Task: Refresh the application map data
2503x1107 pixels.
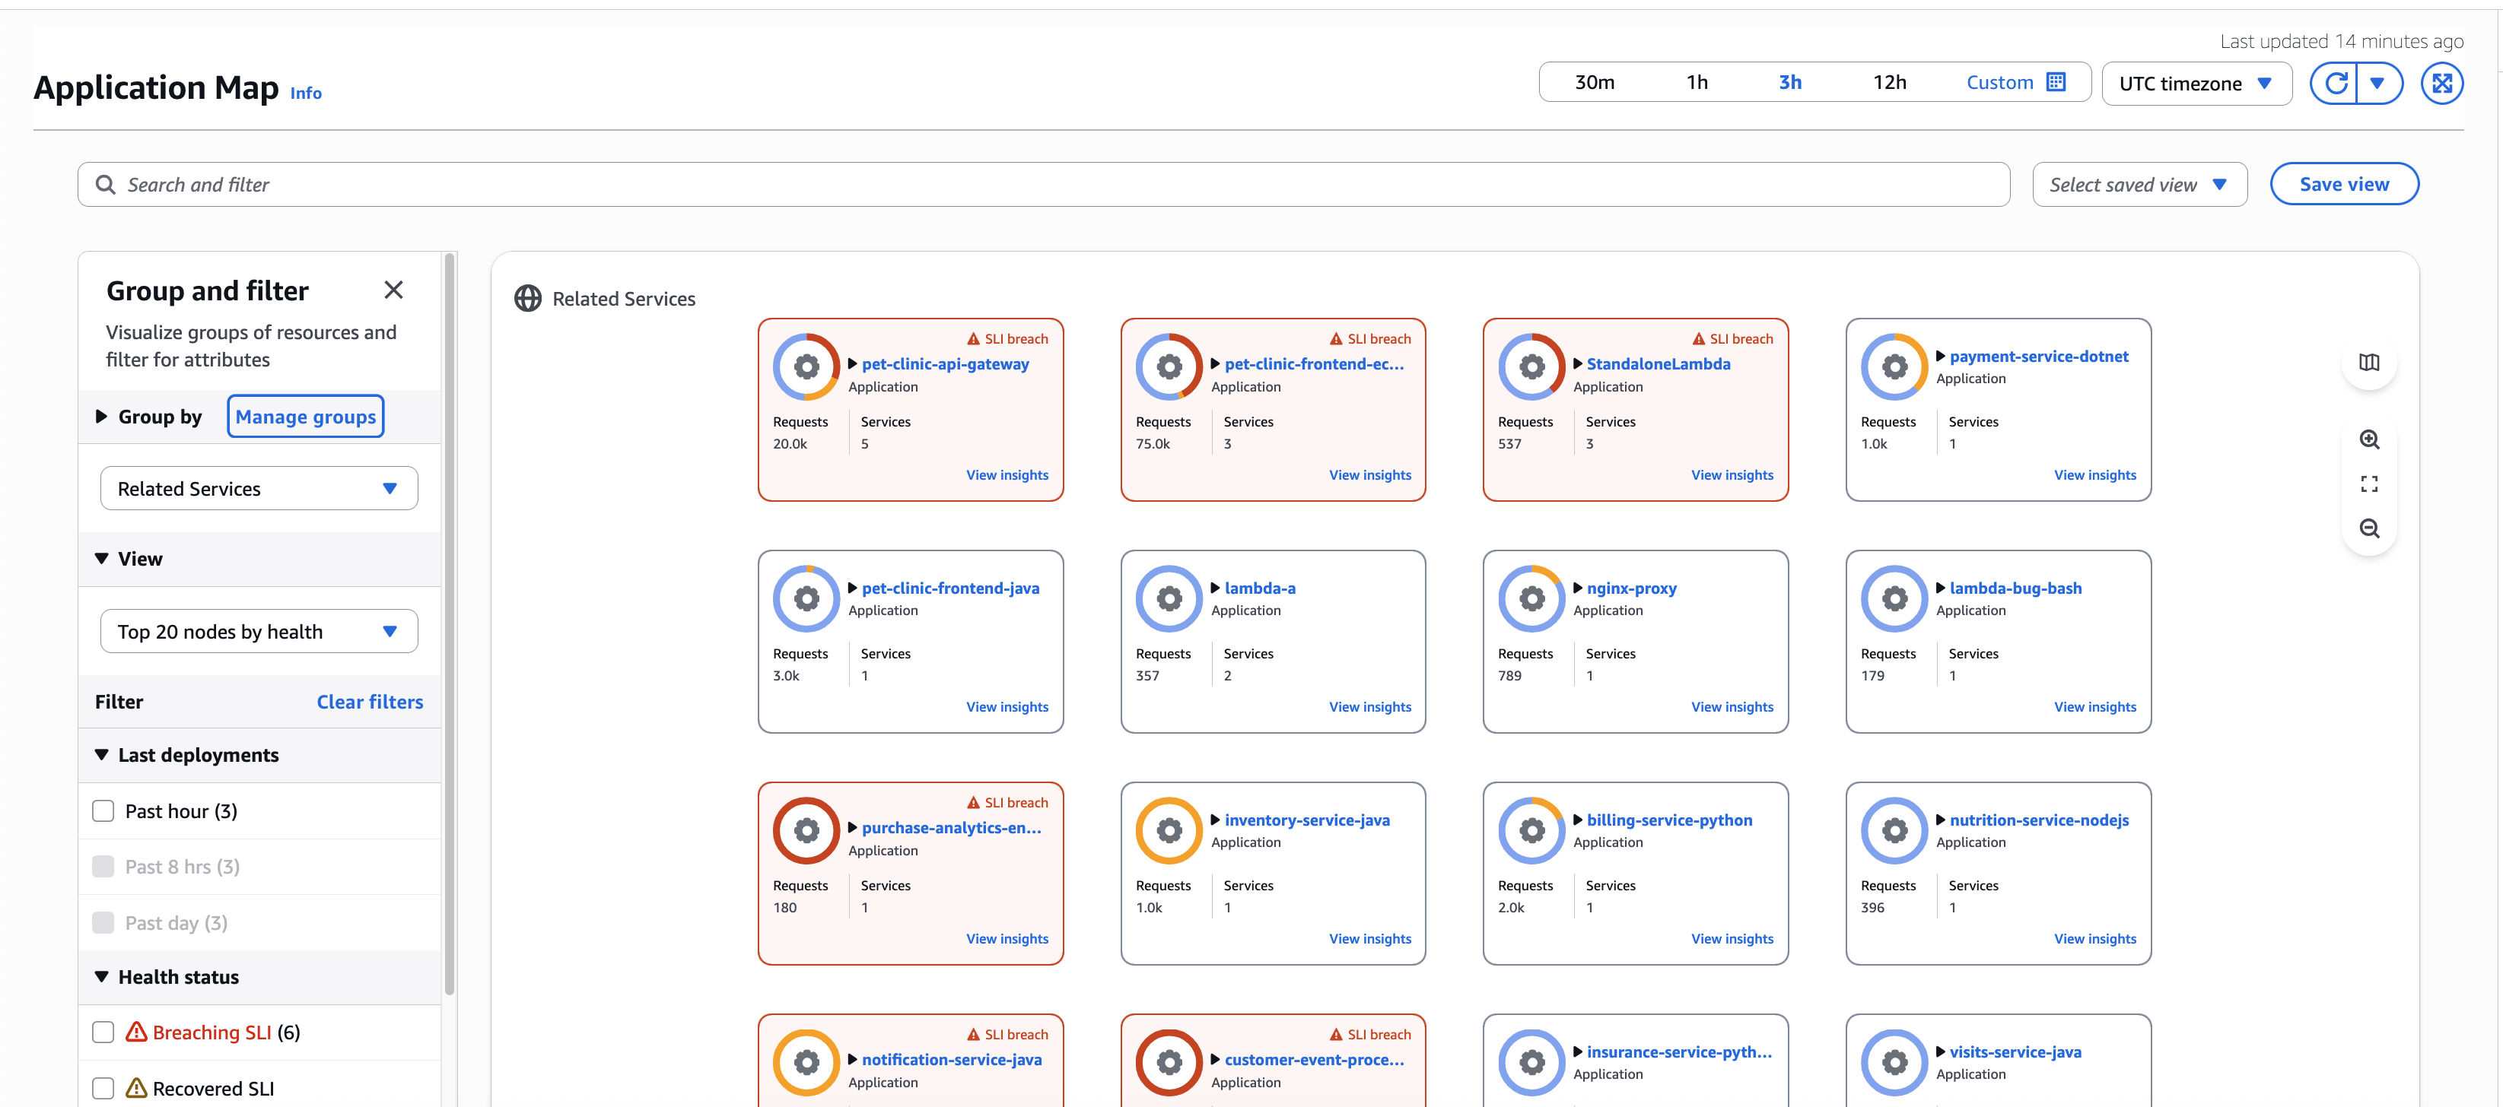Action: click(2337, 83)
